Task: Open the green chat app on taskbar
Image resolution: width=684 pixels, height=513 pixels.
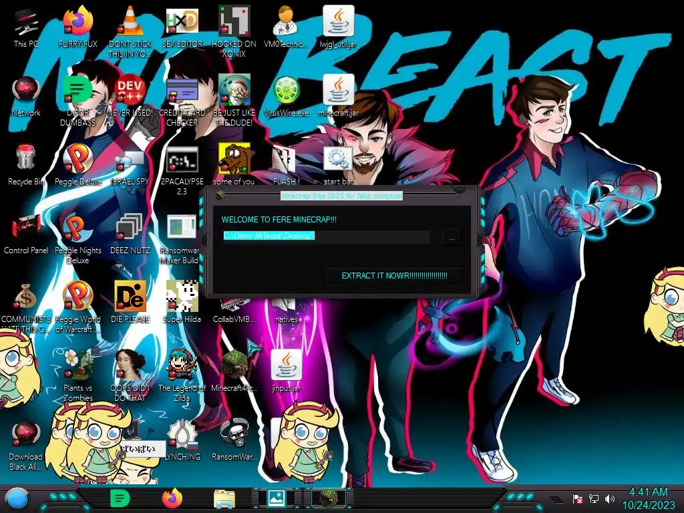Action: point(120,498)
